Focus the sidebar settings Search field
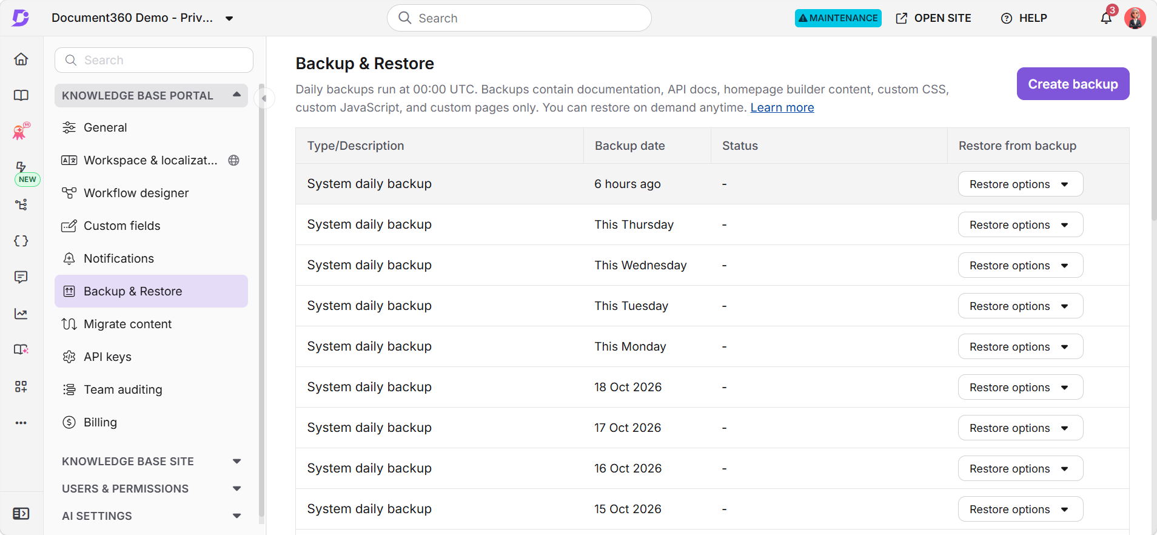This screenshot has height=535, width=1157. pos(154,60)
